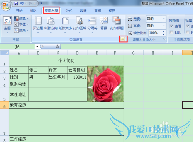
Task: Click the 个人简历 title cell
Action: click(x=66, y=61)
